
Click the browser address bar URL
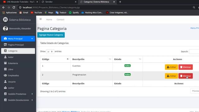click(x=51, y=7)
